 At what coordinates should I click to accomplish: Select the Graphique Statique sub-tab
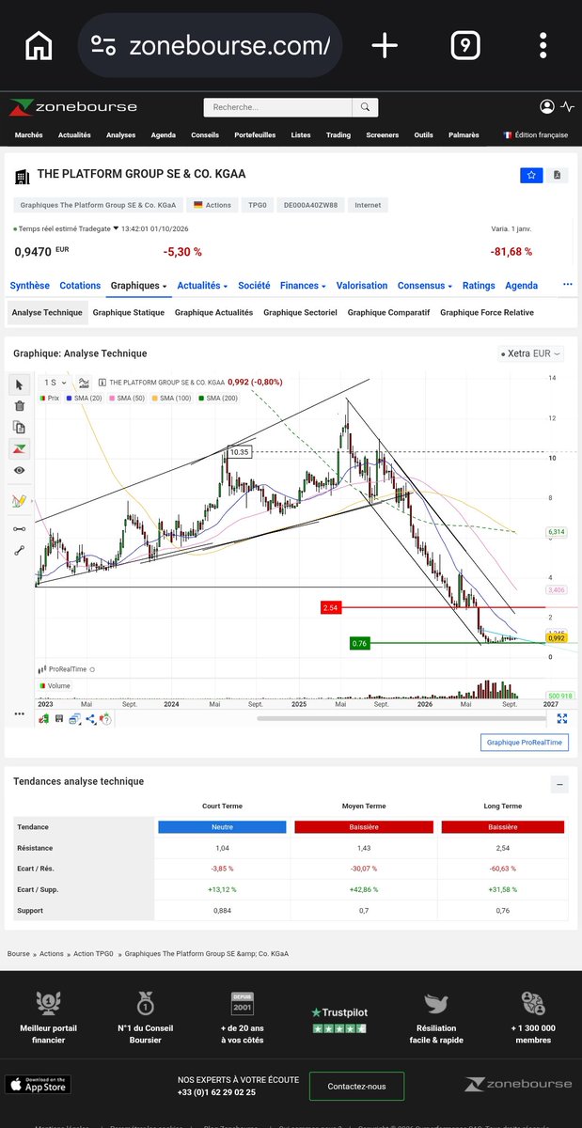(x=129, y=313)
